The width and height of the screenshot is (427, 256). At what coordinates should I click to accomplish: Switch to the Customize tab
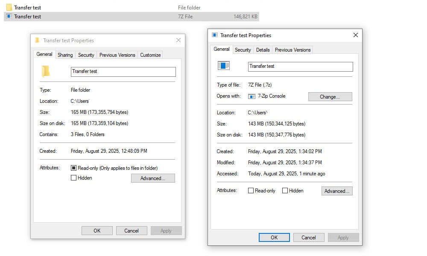click(x=150, y=55)
